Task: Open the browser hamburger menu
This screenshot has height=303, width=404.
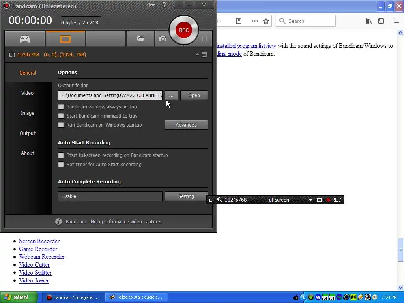Action: click(x=397, y=21)
